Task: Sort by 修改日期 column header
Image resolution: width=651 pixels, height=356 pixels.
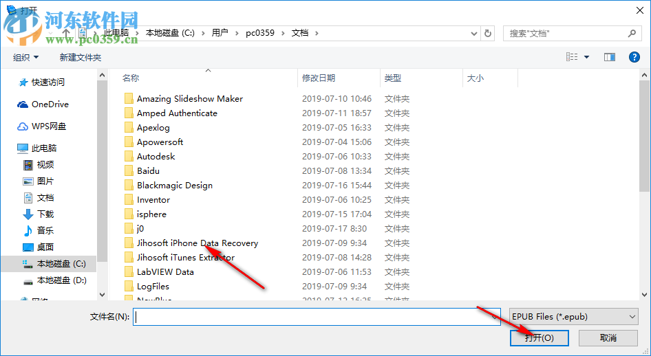Action: tap(319, 78)
